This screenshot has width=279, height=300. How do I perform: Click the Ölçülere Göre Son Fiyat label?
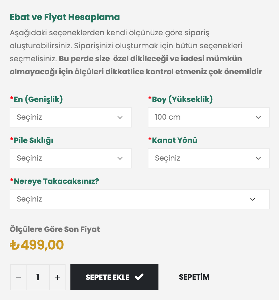pyautogui.click(x=55, y=229)
